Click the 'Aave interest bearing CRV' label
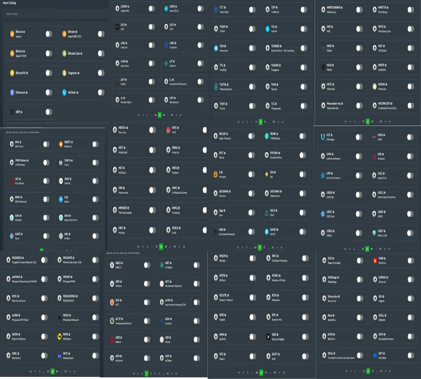 point(175,305)
